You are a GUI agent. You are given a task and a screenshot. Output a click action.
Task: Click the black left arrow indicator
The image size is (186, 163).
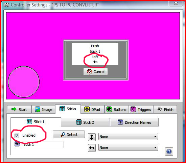click(95, 62)
